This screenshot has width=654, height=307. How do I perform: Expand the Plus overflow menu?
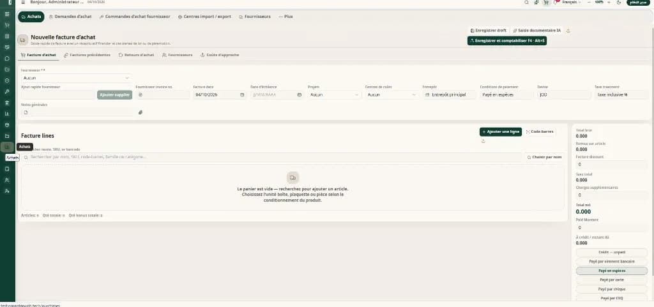point(285,17)
